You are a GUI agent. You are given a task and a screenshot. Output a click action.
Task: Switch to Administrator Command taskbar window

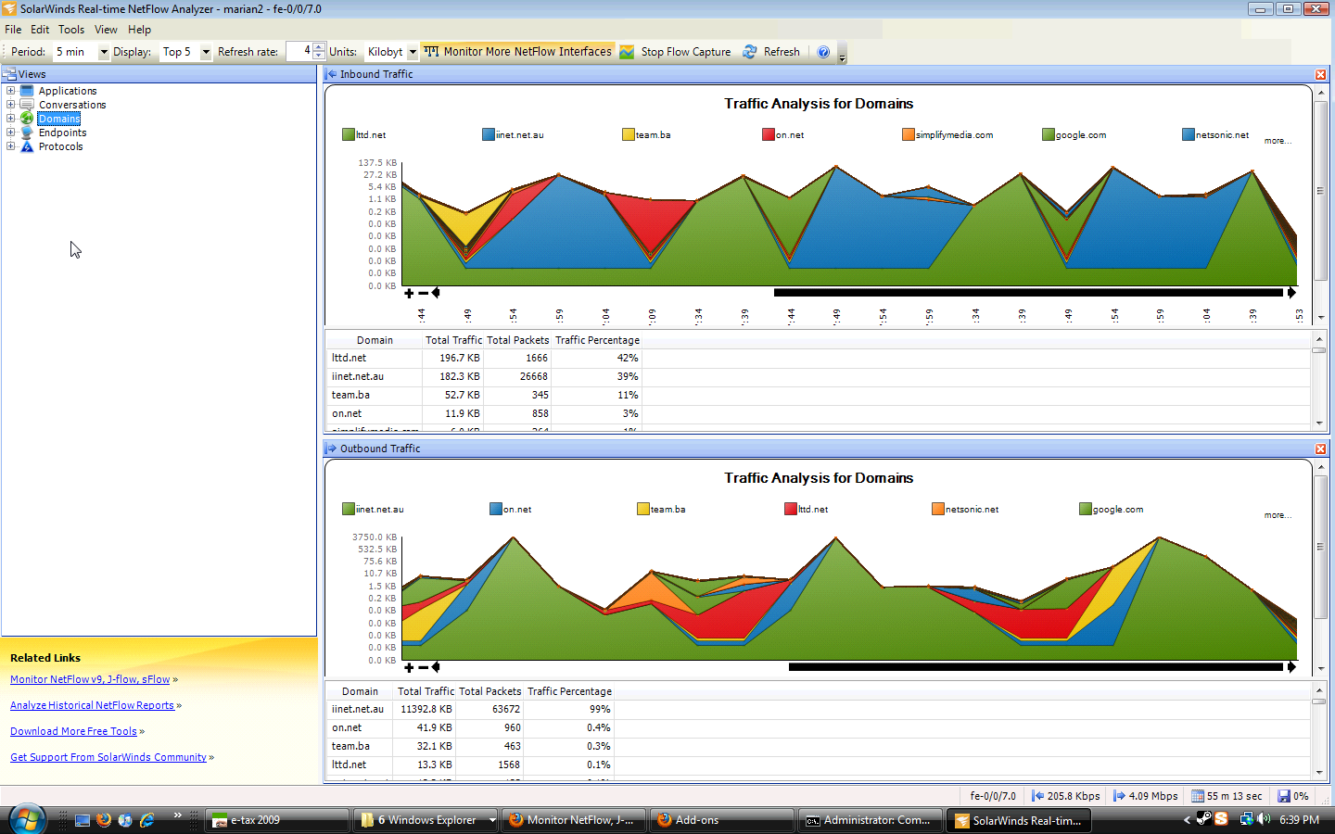coord(871,820)
